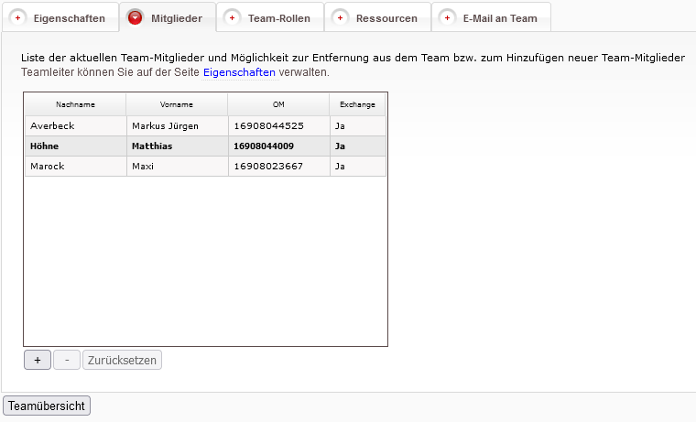The image size is (696, 422).
Task: Collapse the red arrow icon beside Mitglieder
Action: pos(135,17)
